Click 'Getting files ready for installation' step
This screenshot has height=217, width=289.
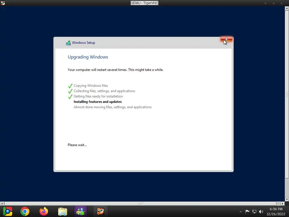[x=98, y=96]
